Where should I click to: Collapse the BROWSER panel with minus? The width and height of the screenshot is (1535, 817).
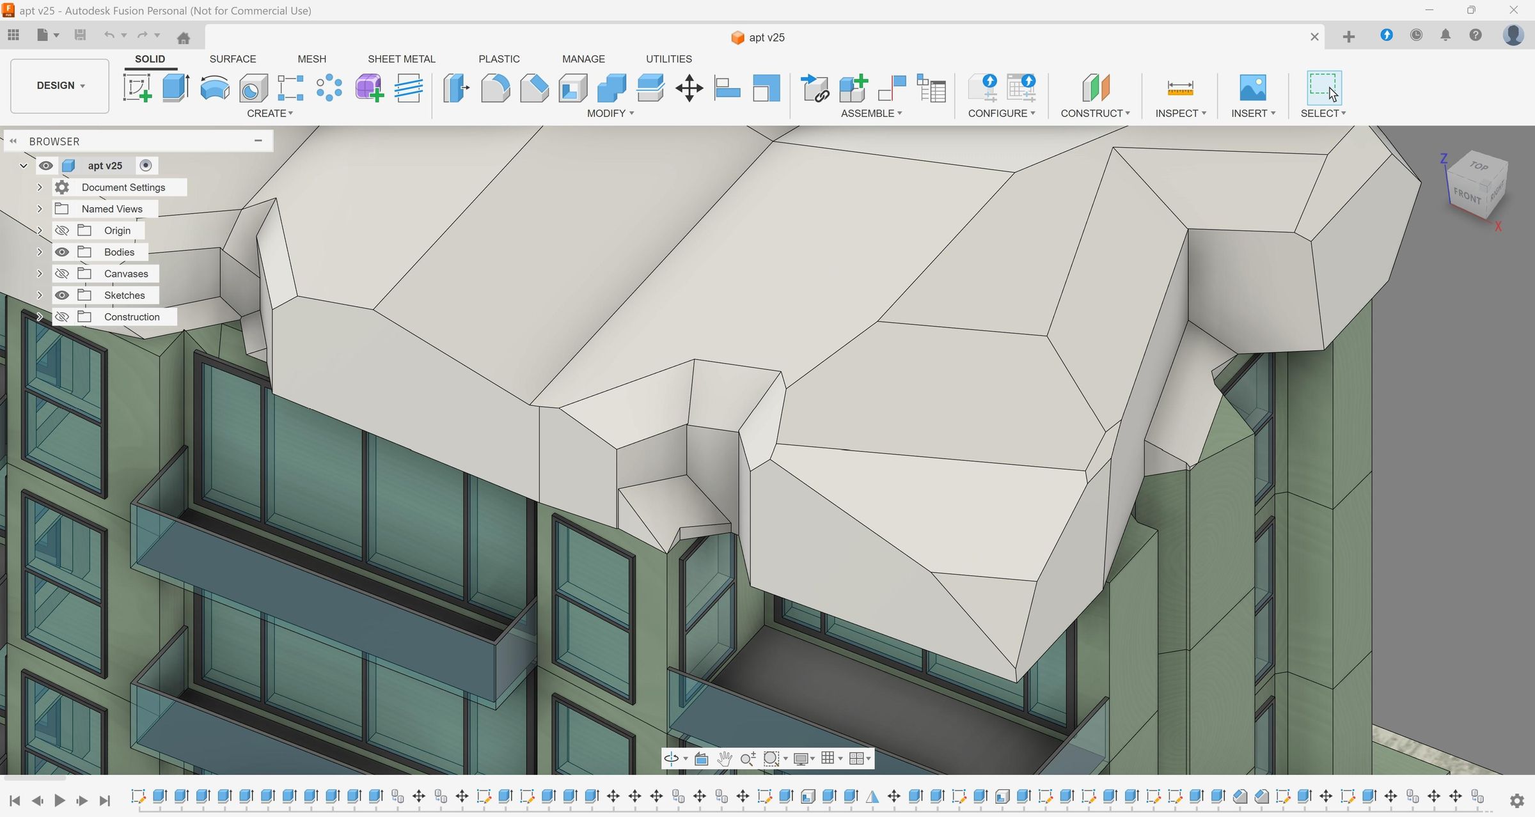click(x=258, y=141)
